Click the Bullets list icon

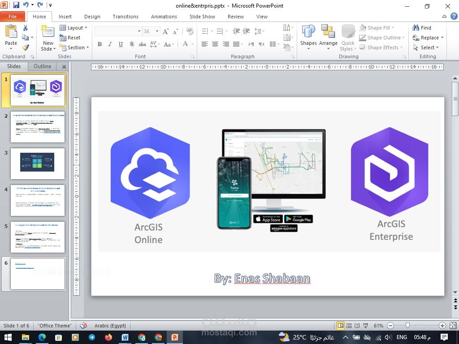pyautogui.click(x=205, y=31)
